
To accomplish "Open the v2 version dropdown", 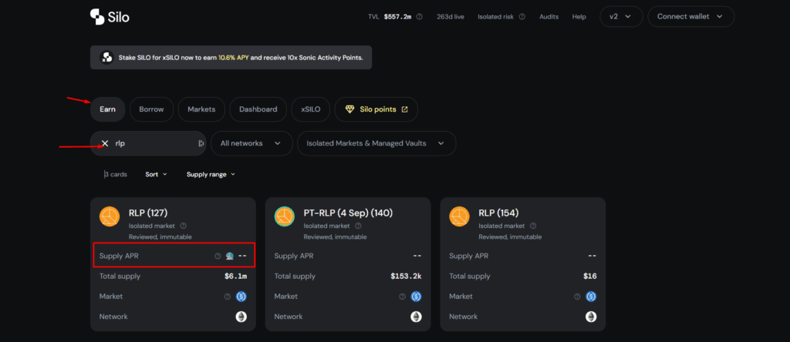I will pos(621,17).
